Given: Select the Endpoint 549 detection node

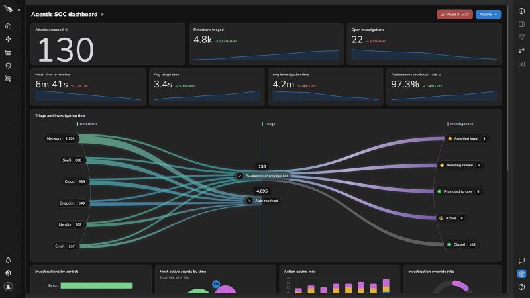Looking at the screenshot, I should tap(72, 203).
